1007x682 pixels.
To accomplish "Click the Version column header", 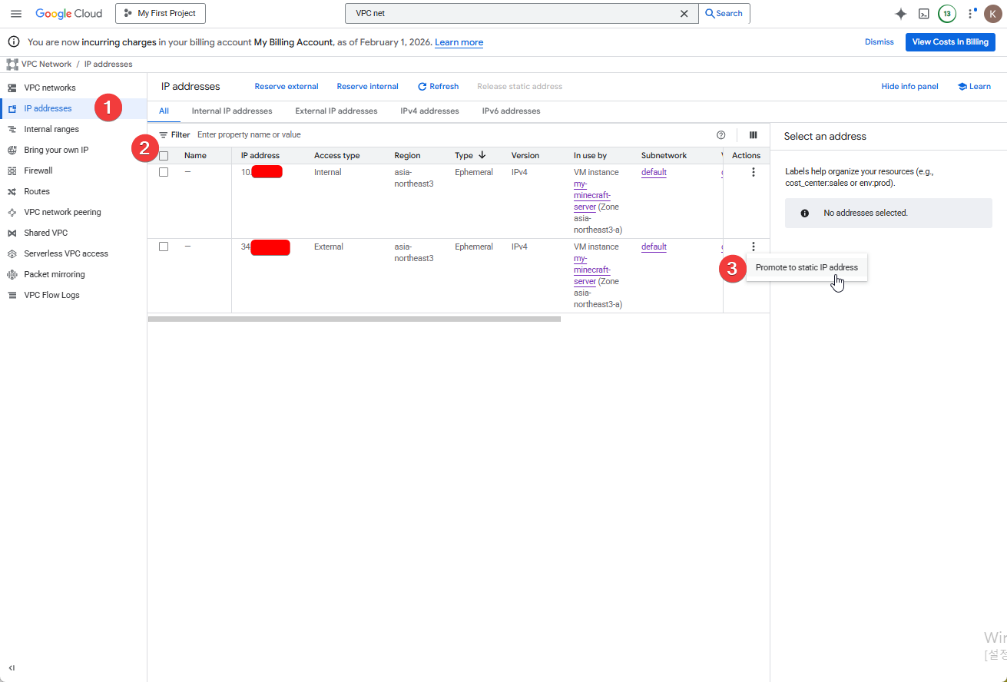I will click(525, 156).
